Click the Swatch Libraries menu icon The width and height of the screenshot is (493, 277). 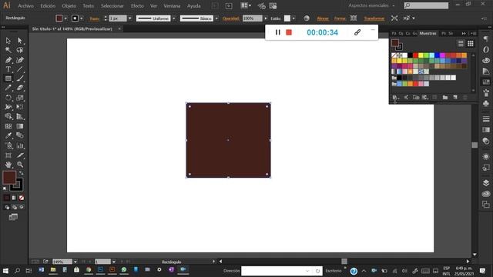tap(395, 98)
